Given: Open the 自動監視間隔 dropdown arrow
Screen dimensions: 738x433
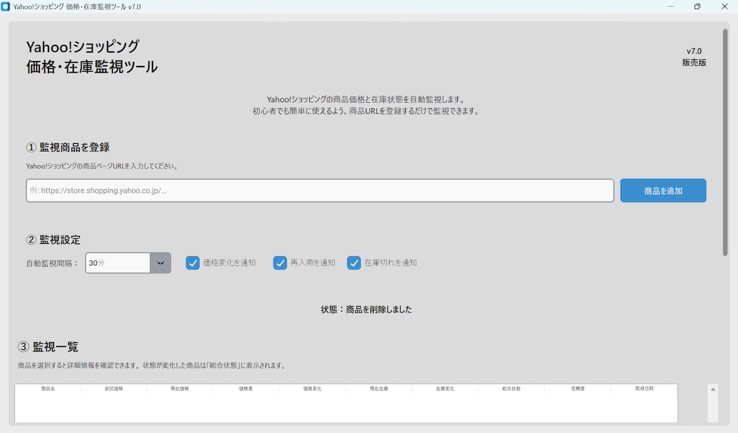Looking at the screenshot, I should coord(160,263).
